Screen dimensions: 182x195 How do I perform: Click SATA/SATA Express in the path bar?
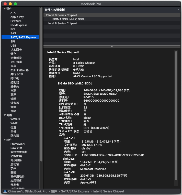click(x=75, y=191)
